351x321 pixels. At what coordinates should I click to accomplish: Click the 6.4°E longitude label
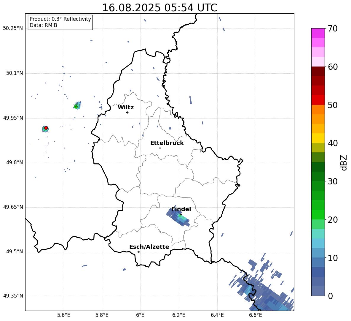[x=217, y=315]
